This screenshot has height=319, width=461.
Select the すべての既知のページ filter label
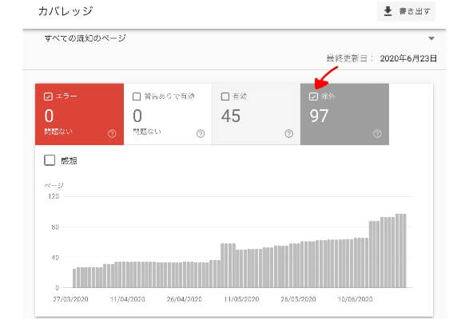[85, 38]
